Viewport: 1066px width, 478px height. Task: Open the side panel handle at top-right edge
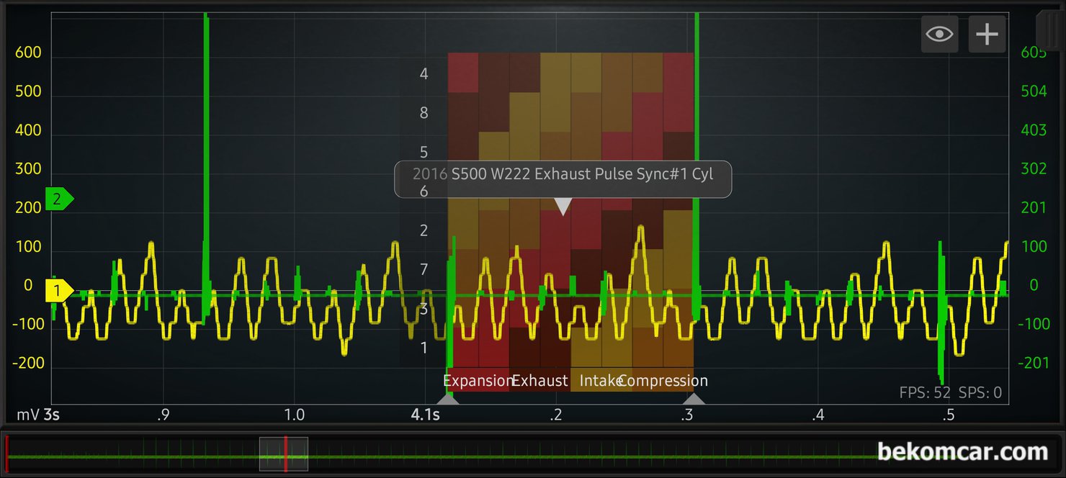(1049, 29)
